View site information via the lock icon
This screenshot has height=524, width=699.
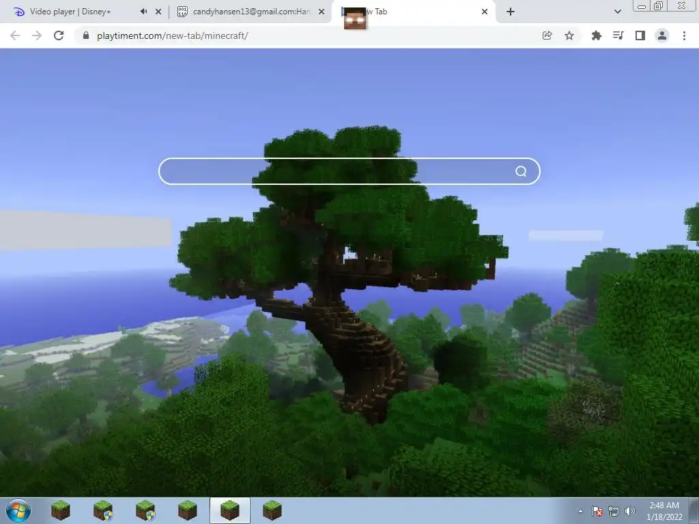[x=86, y=35]
